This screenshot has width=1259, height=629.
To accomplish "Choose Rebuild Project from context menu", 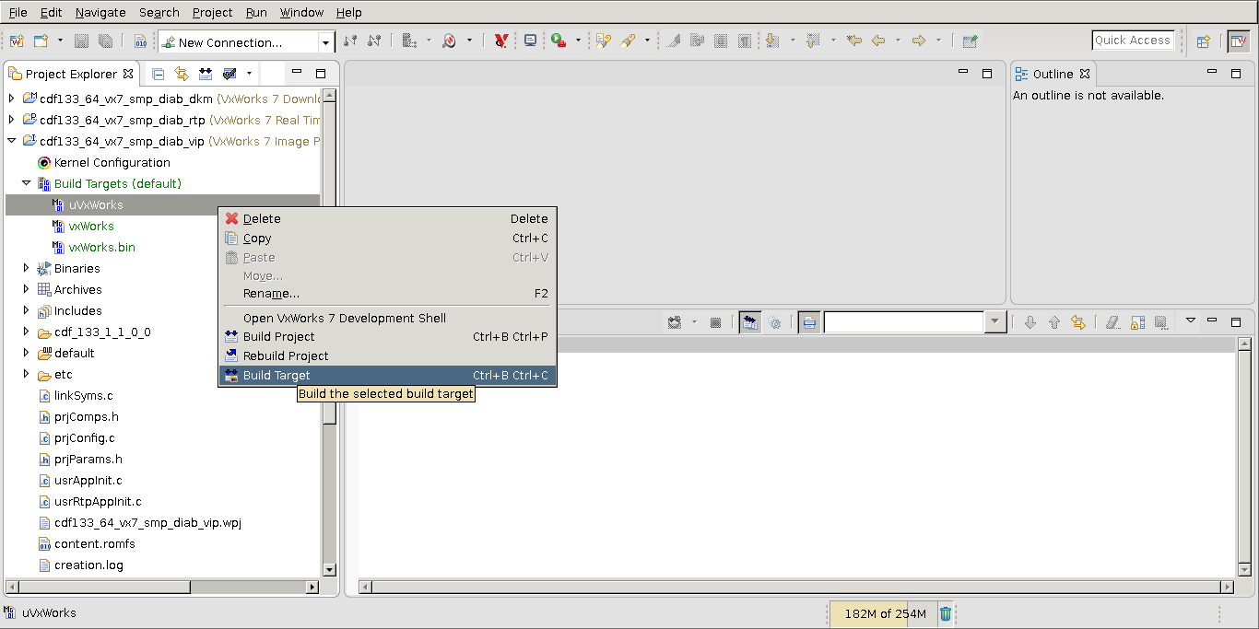I will (x=387, y=355).
